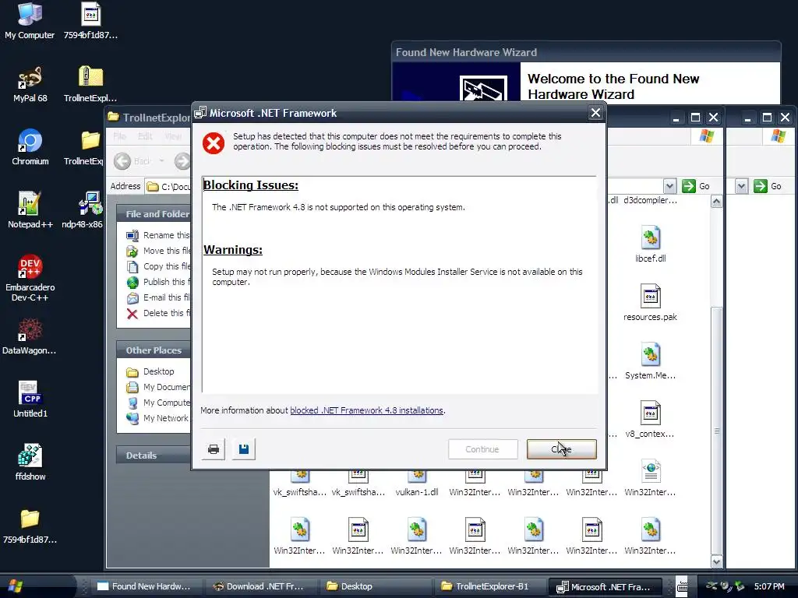Collapse File and Folder Tasks header

pyautogui.click(x=154, y=214)
